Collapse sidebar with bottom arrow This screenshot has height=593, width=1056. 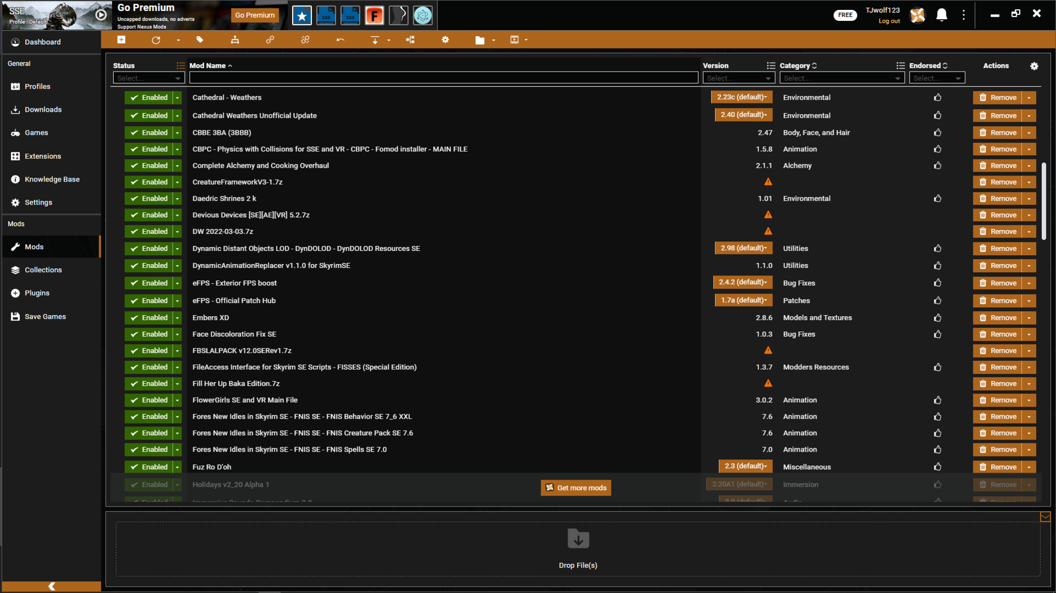tap(52, 586)
